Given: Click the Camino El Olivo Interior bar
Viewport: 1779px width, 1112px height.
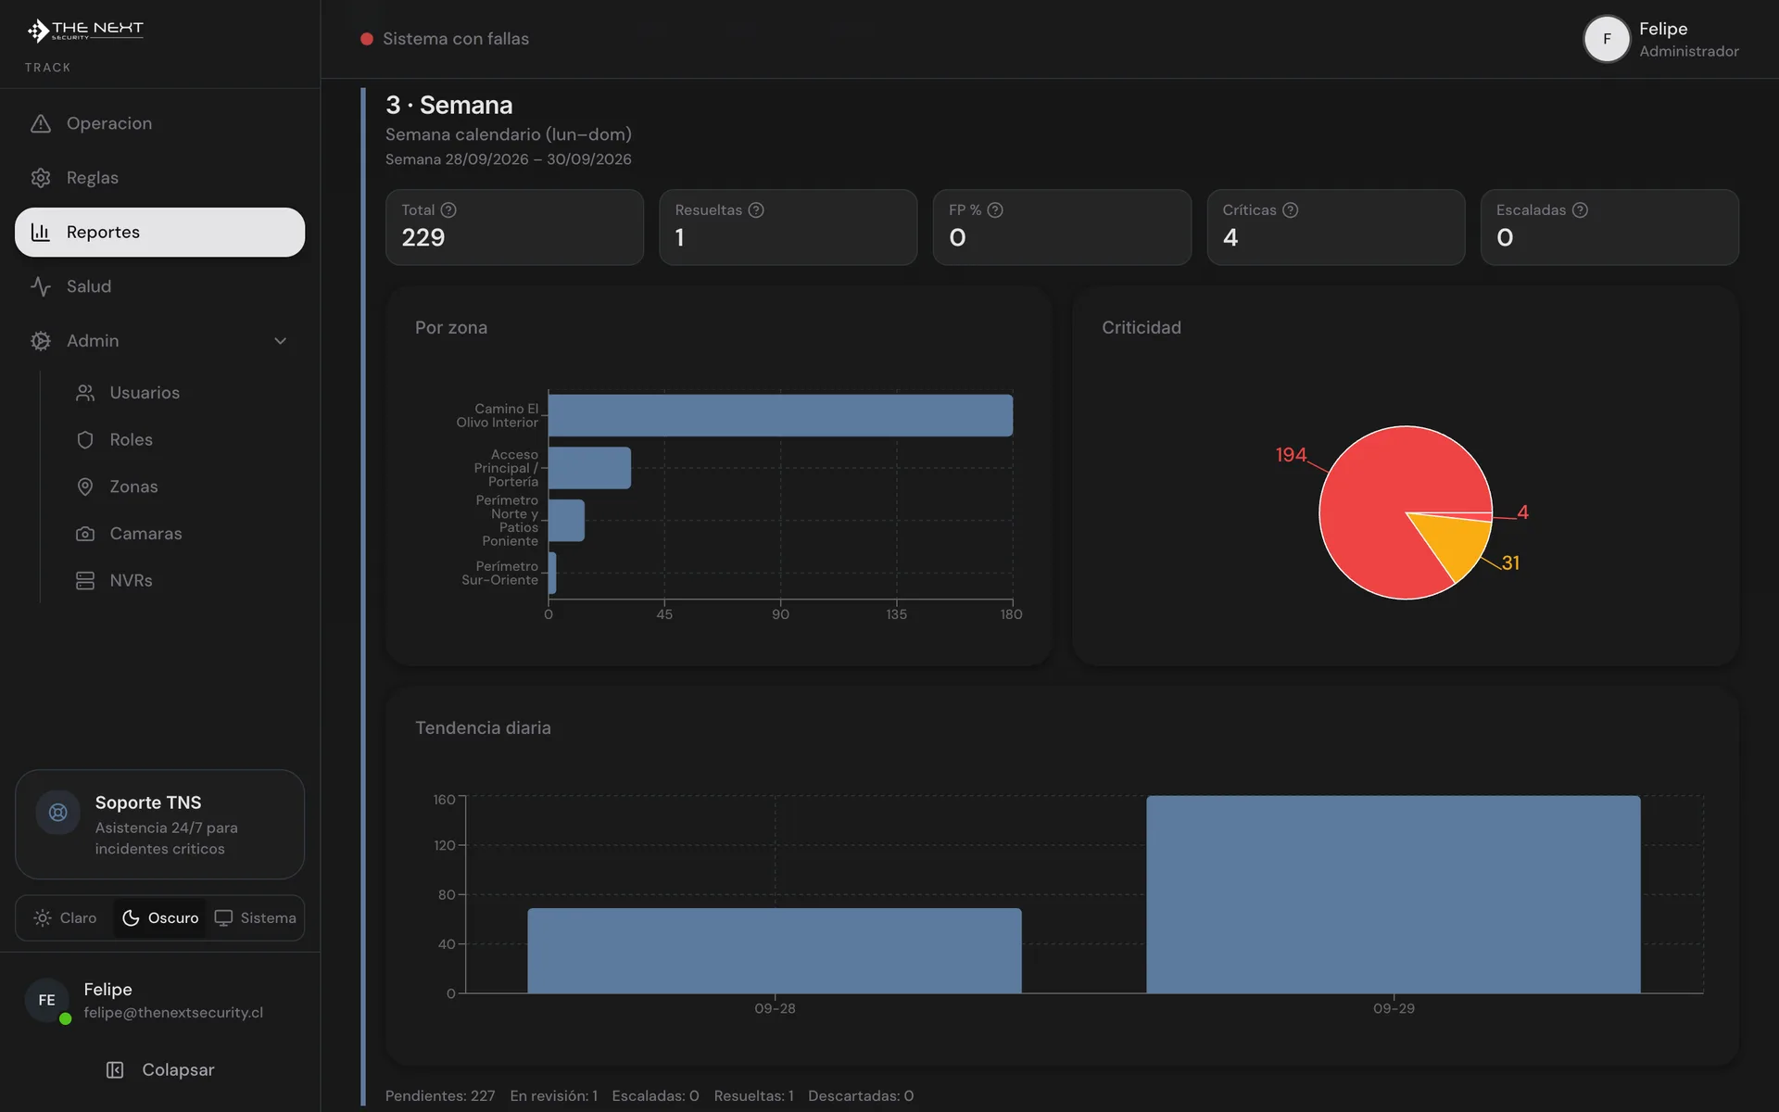Looking at the screenshot, I should click(780, 415).
